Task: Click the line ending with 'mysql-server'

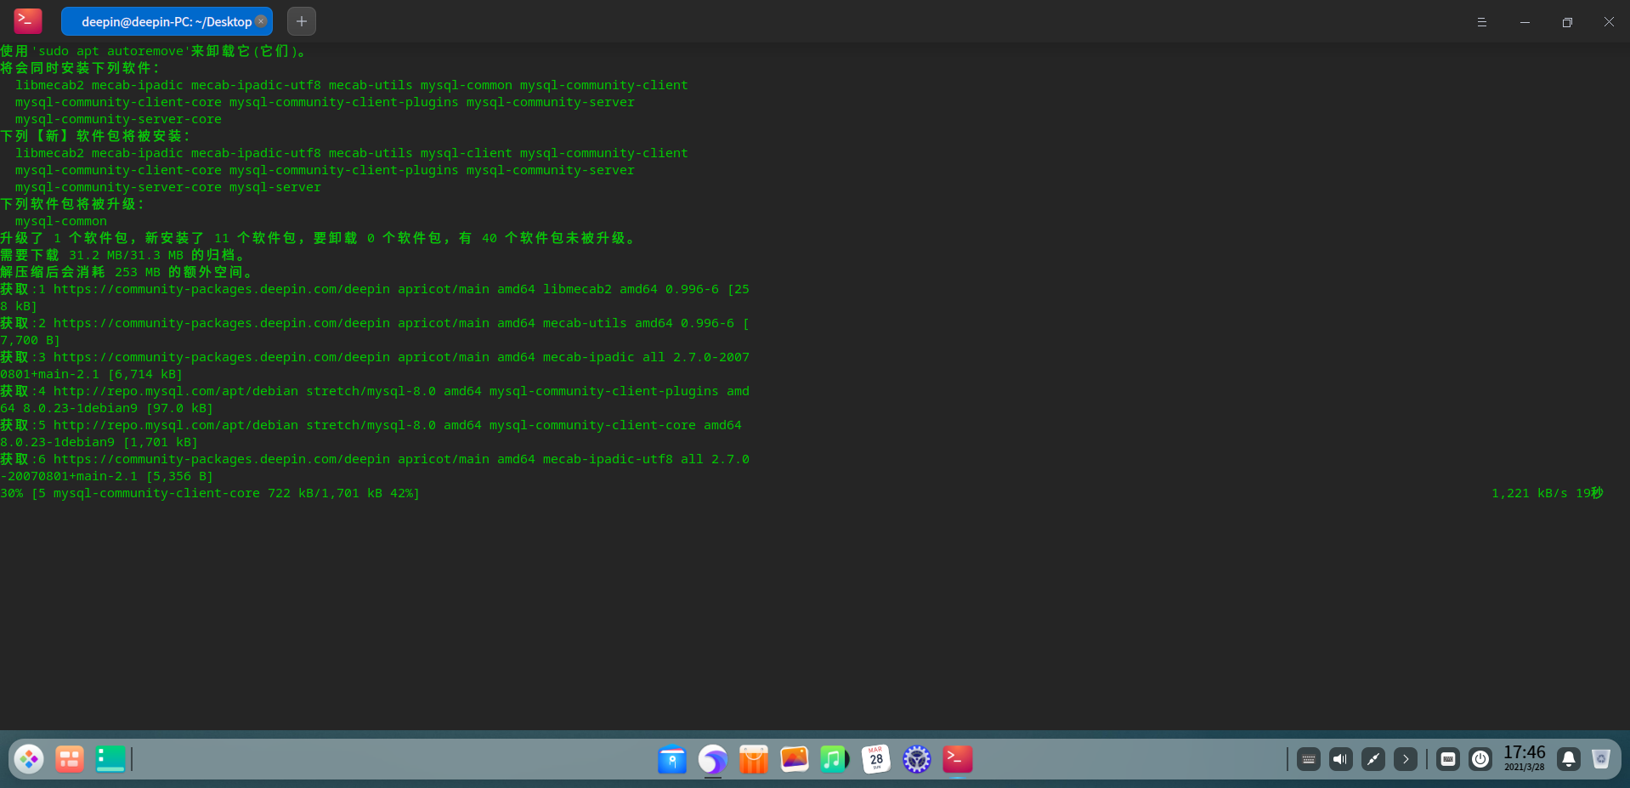Action: click(x=168, y=187)
